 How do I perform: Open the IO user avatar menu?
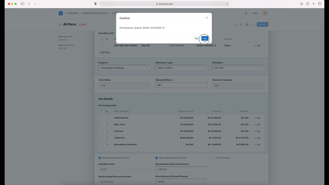click(x=265, y=13)
